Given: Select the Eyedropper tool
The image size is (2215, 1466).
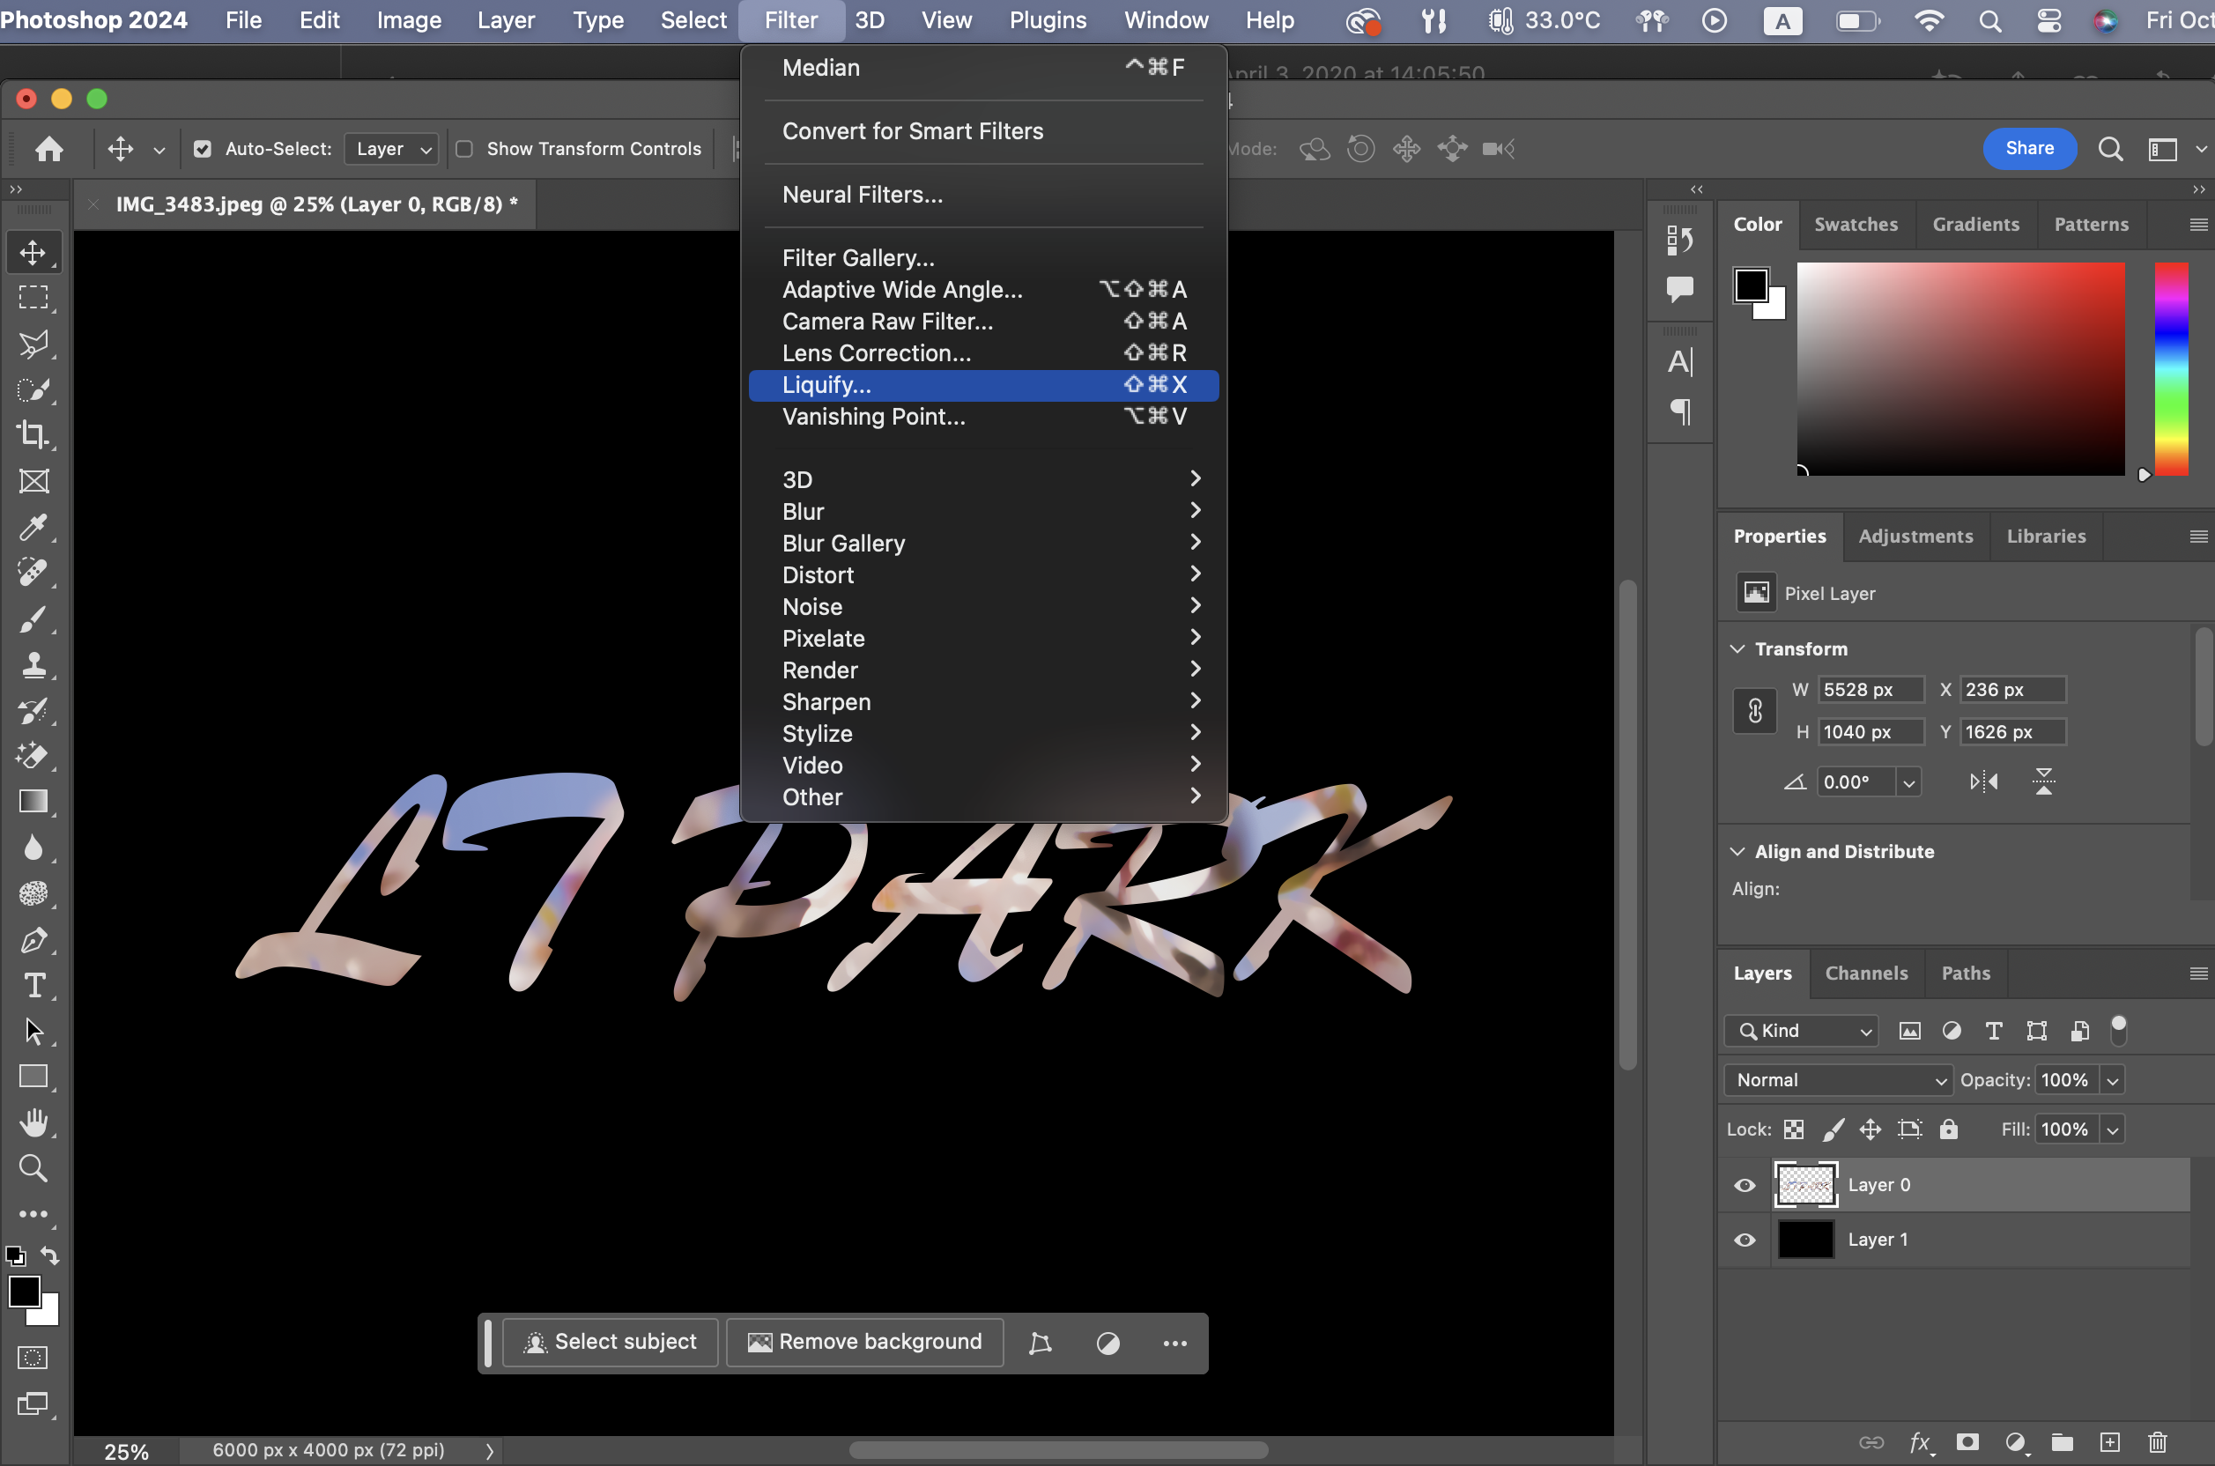Looking at the screenshot, I should (33, 528).
